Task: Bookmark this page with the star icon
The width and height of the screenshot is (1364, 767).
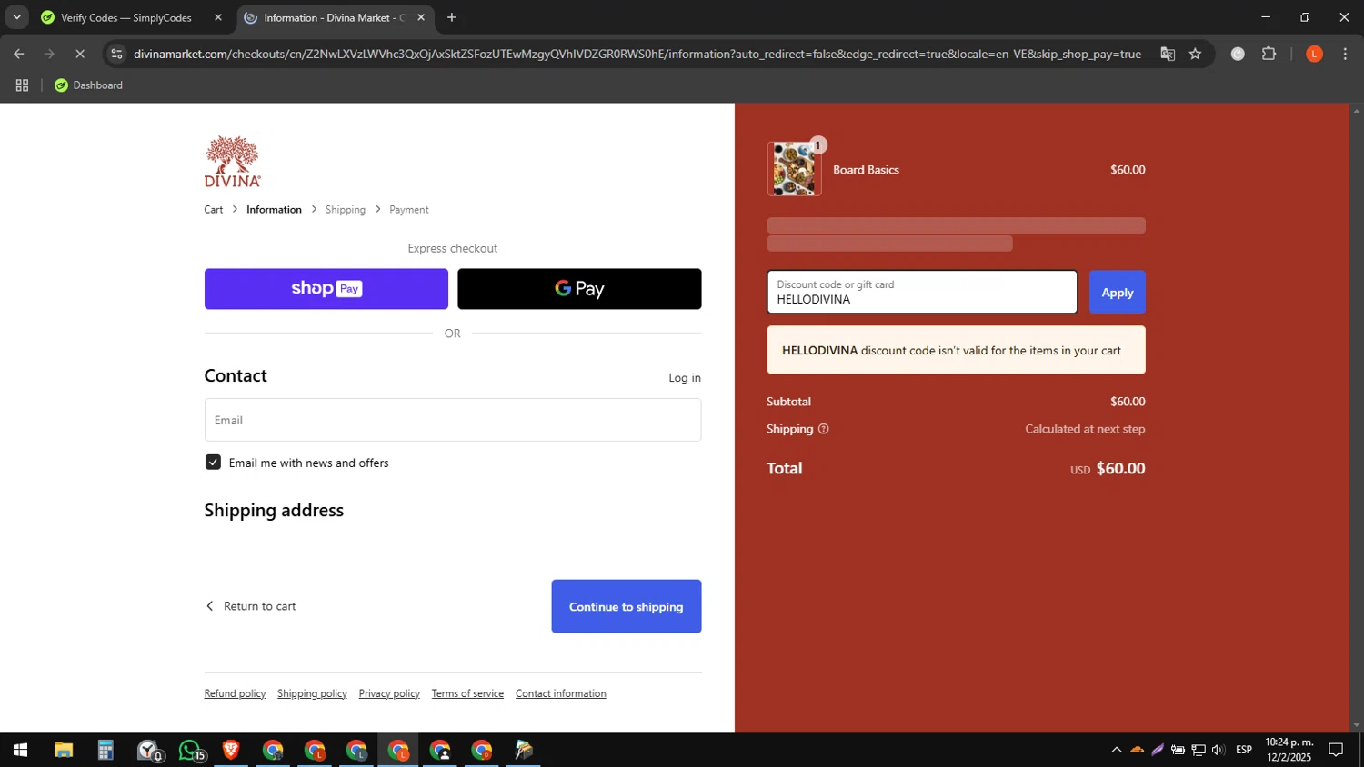Action: pos(1196,55)
